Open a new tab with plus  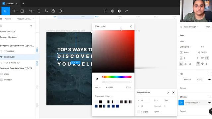(x=23, y=3)
